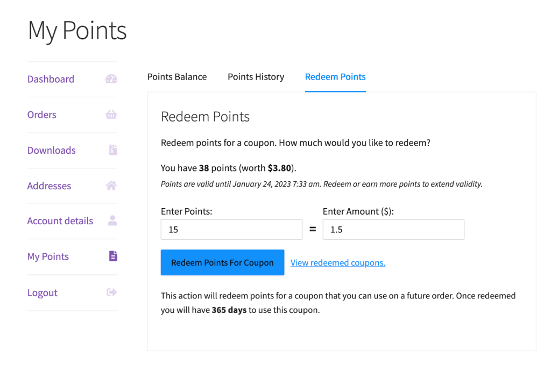Click the Account details person icon

112,220
